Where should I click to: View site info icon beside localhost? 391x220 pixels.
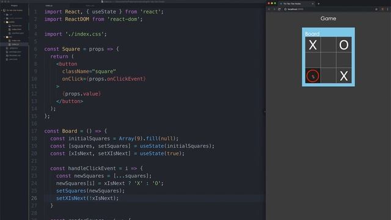click(285, 9)
